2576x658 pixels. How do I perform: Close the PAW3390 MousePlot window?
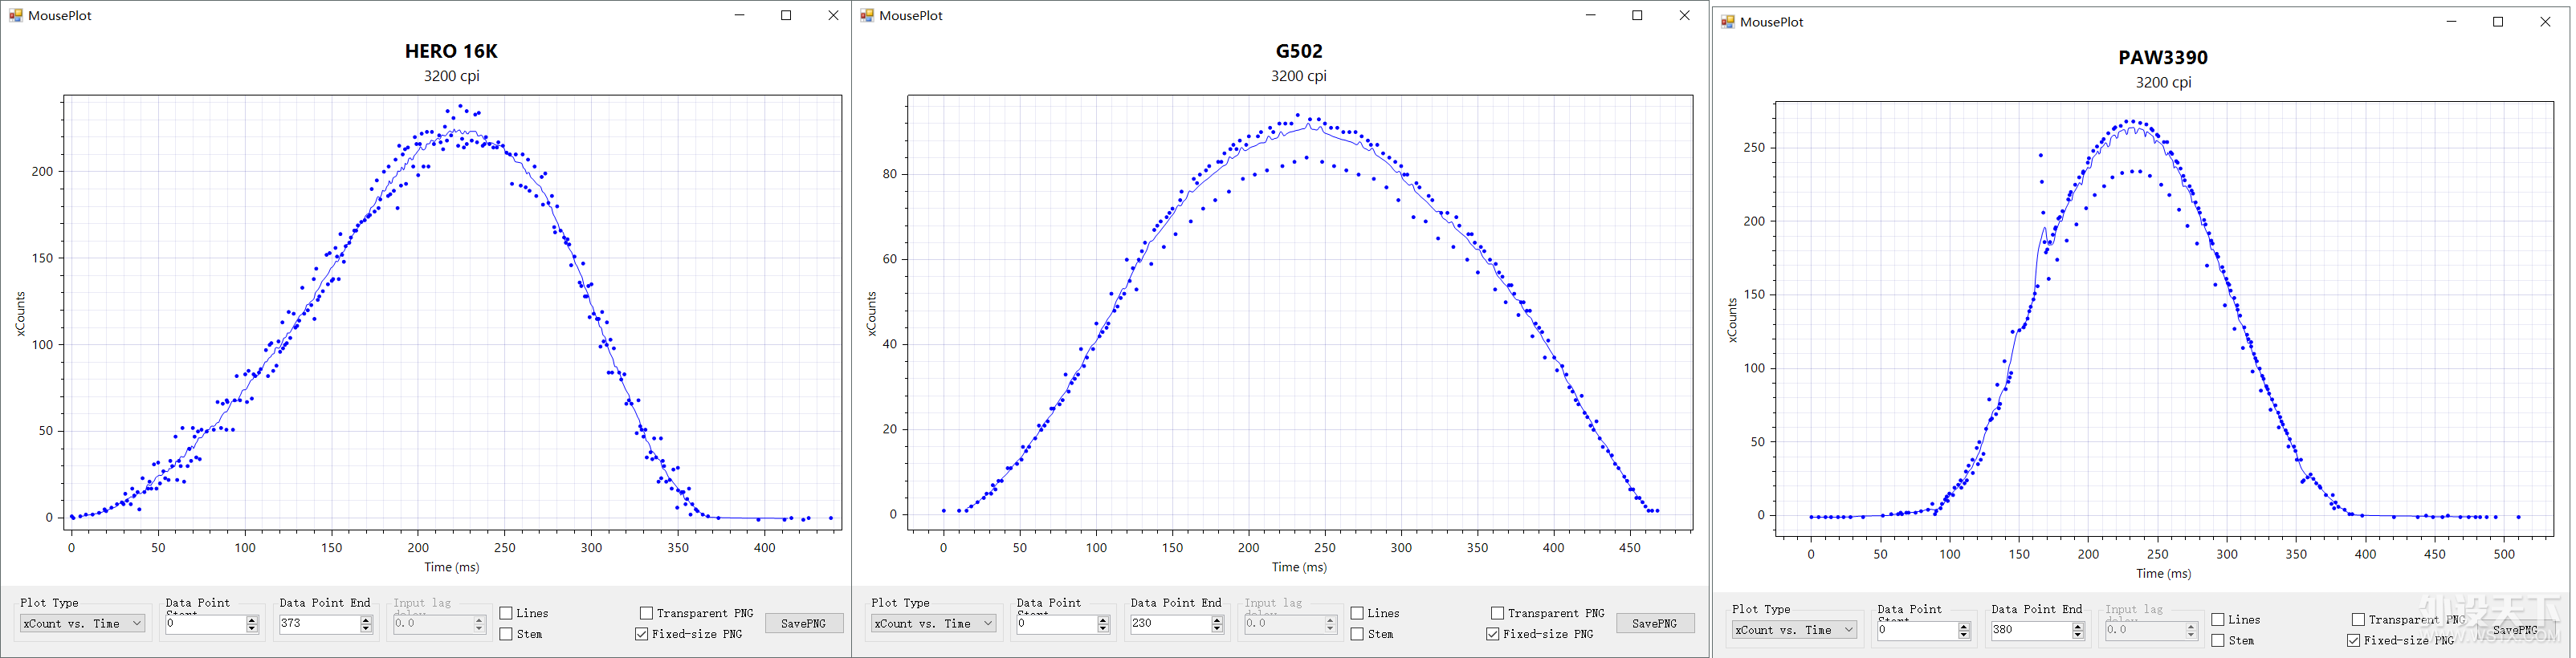tap(2545, 21)
